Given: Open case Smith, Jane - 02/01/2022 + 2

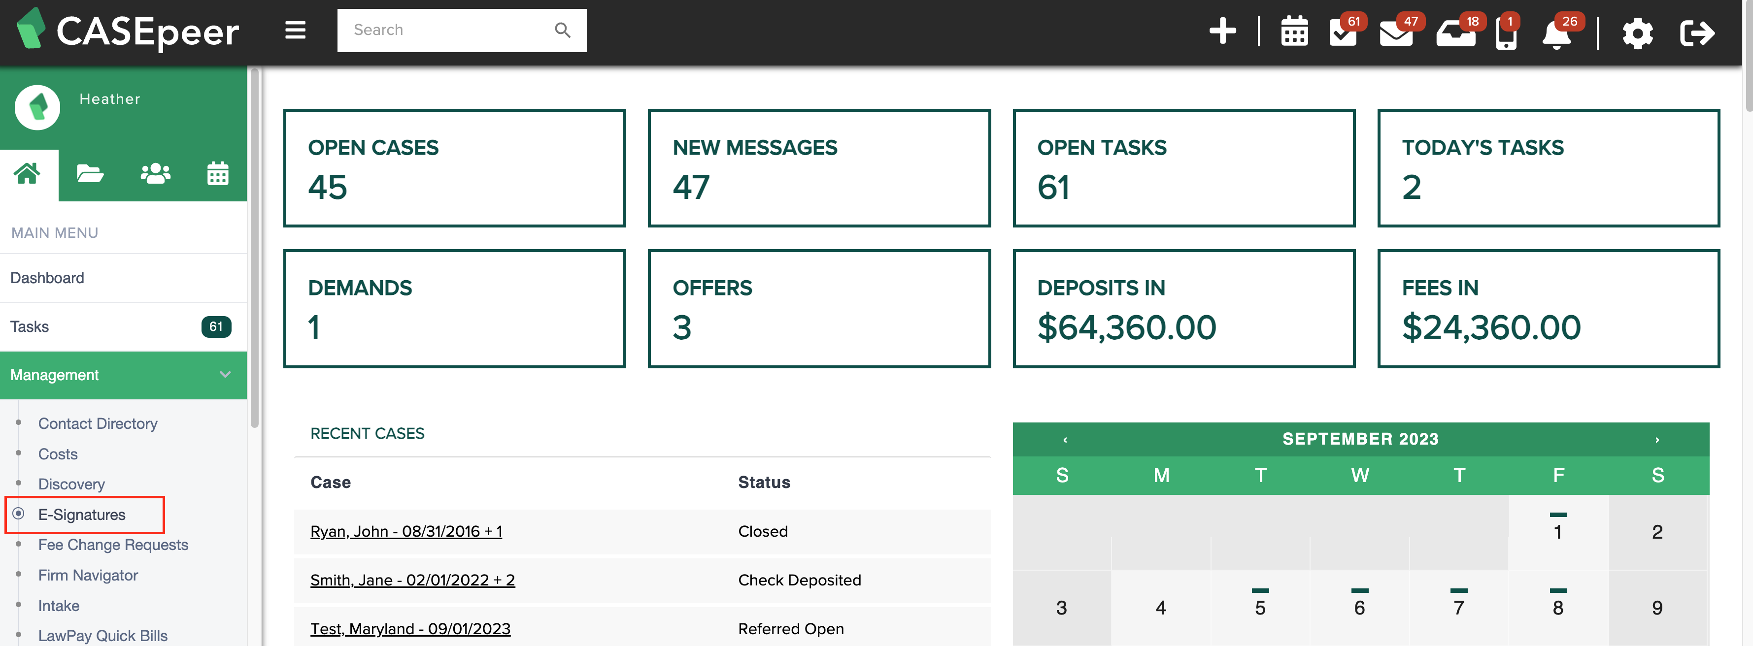Looking at the screenshot, I should point(412,580).
